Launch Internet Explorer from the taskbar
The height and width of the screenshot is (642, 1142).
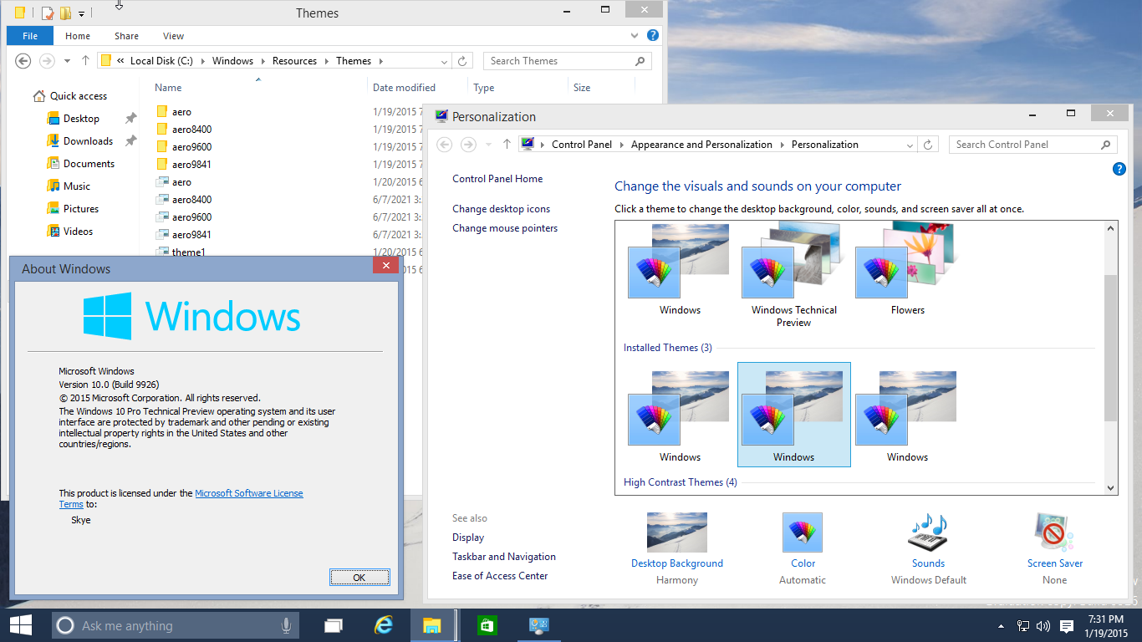[x=384, y=625]
